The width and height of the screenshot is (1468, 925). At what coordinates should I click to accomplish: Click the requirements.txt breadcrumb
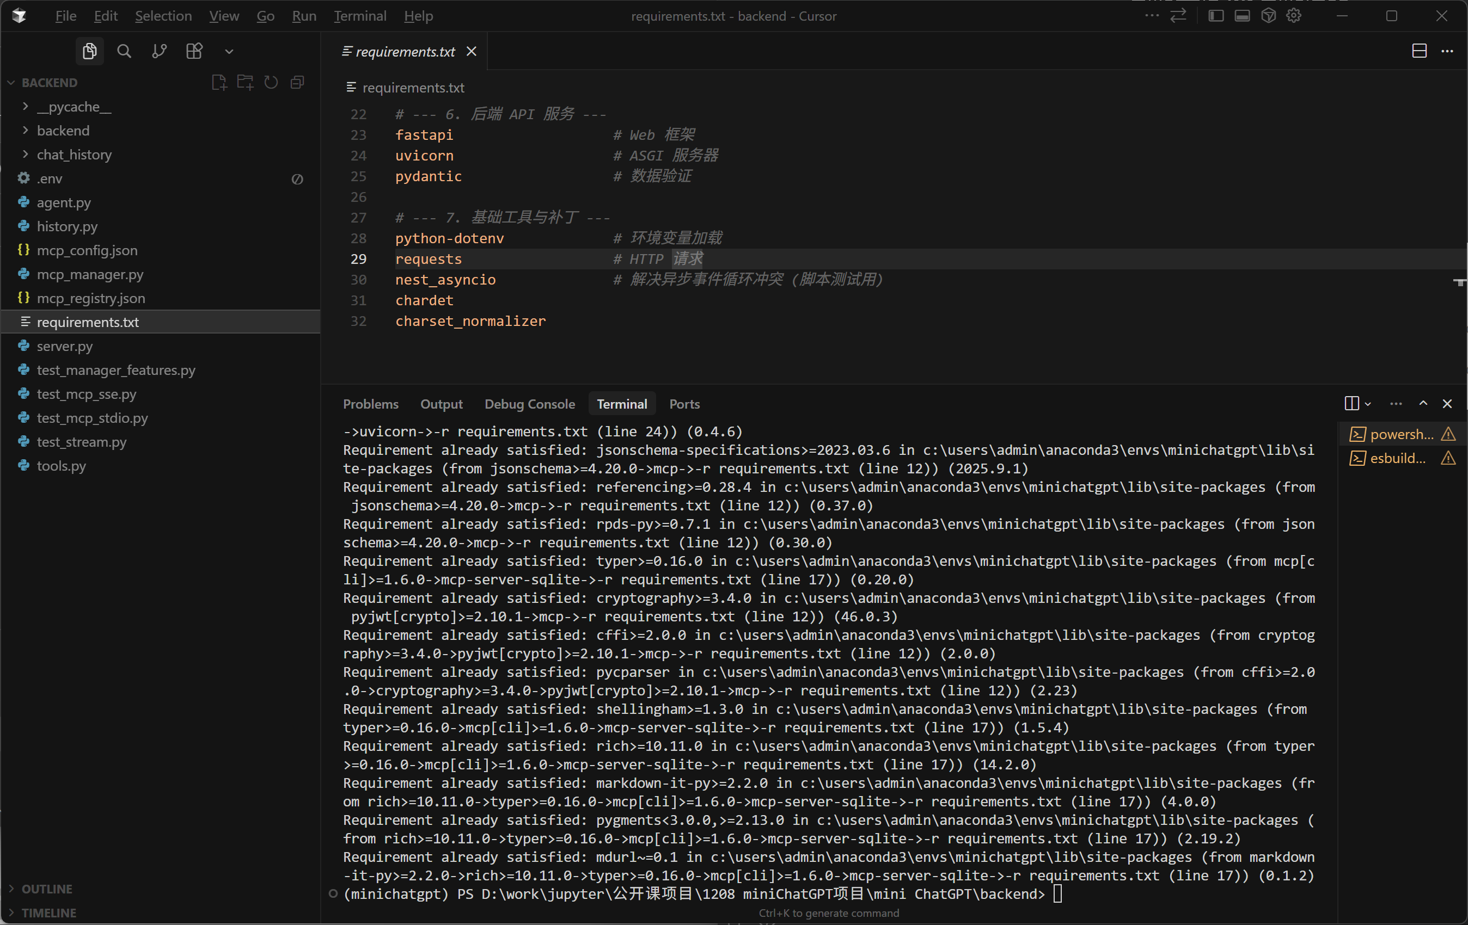(x=413, y=88)
